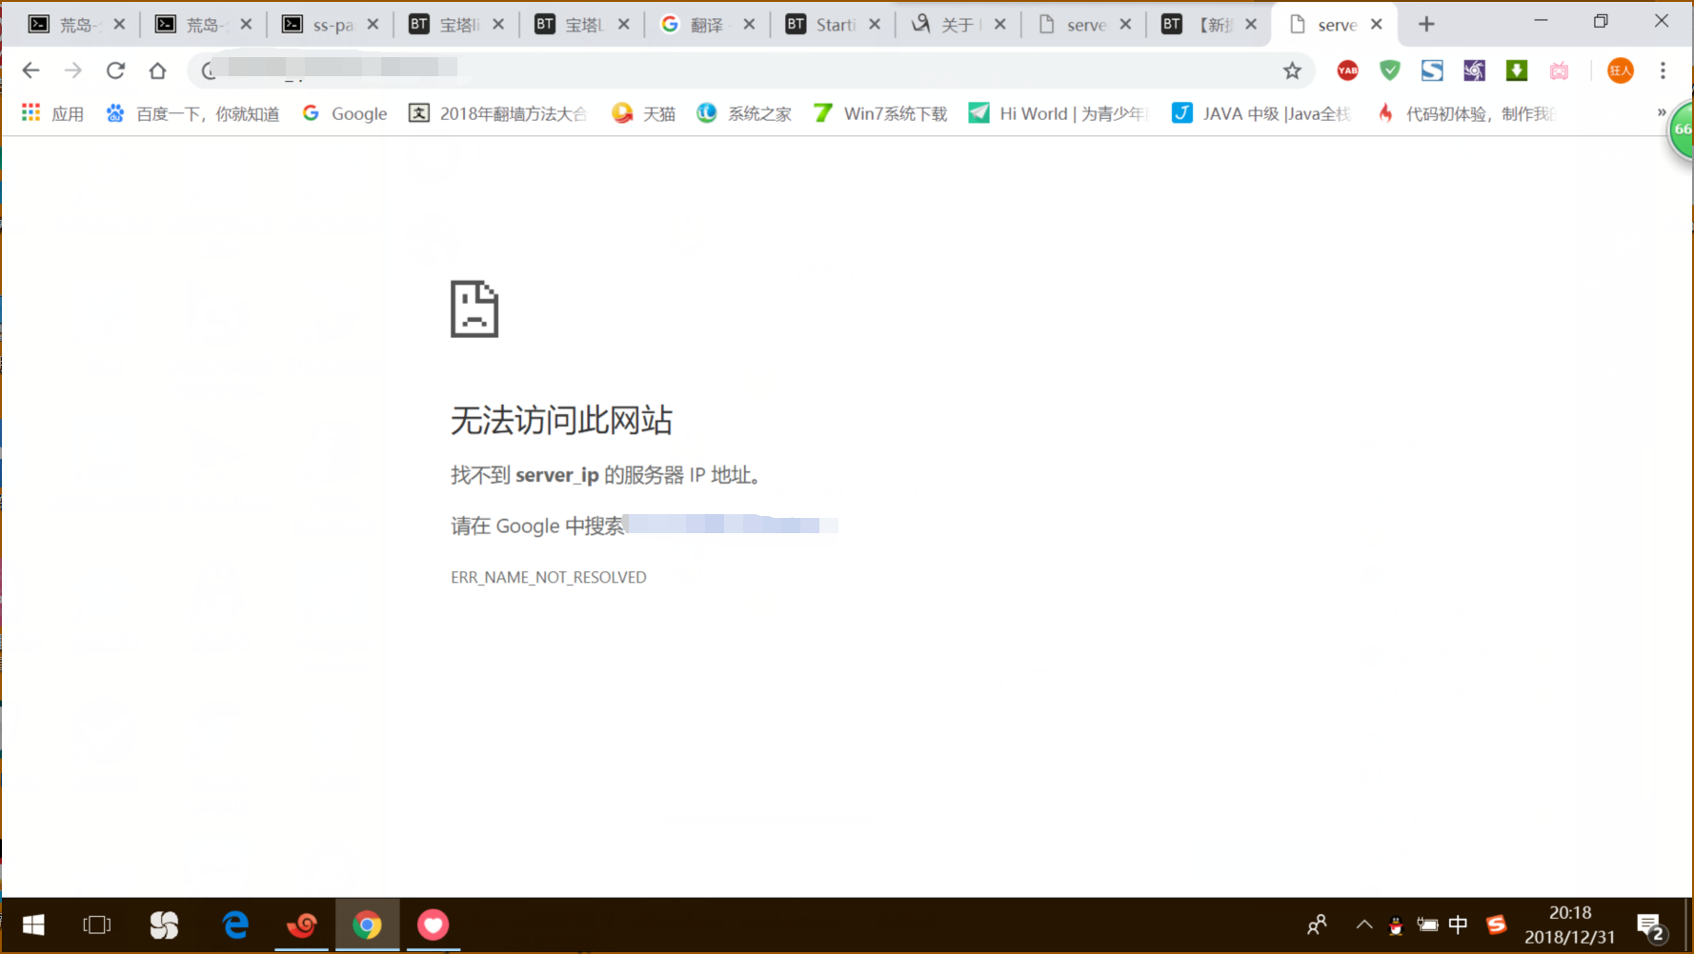This screenshot has height=954, width=1694.
Task: Open the Windows Start menu
Action: pyautogui.click(x=33, y=924)
